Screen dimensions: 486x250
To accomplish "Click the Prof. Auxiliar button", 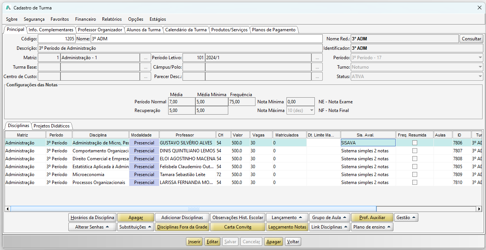I will point(372,218).
